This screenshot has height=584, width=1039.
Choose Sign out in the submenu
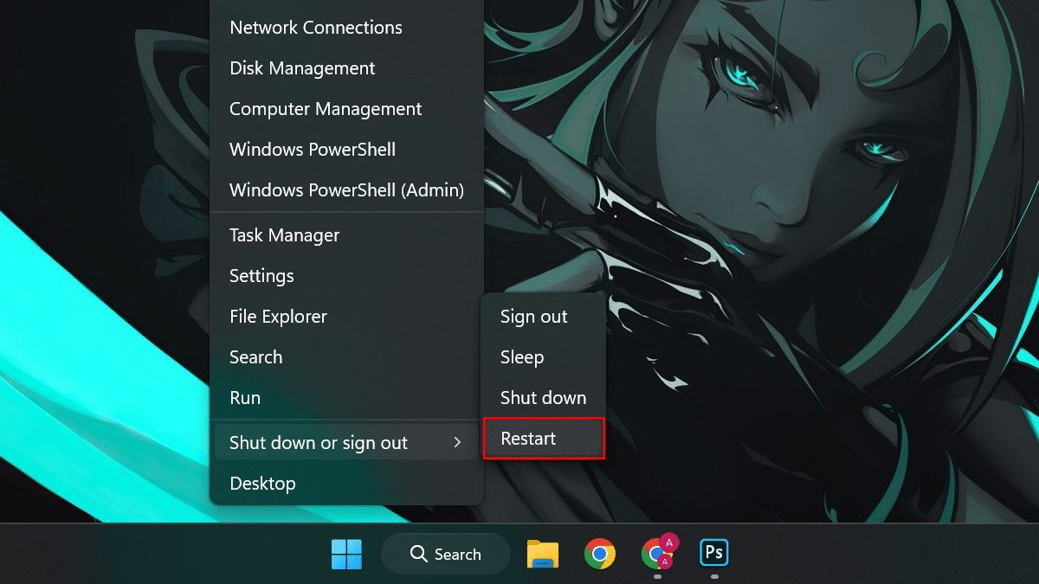click(x=543, y=317)
